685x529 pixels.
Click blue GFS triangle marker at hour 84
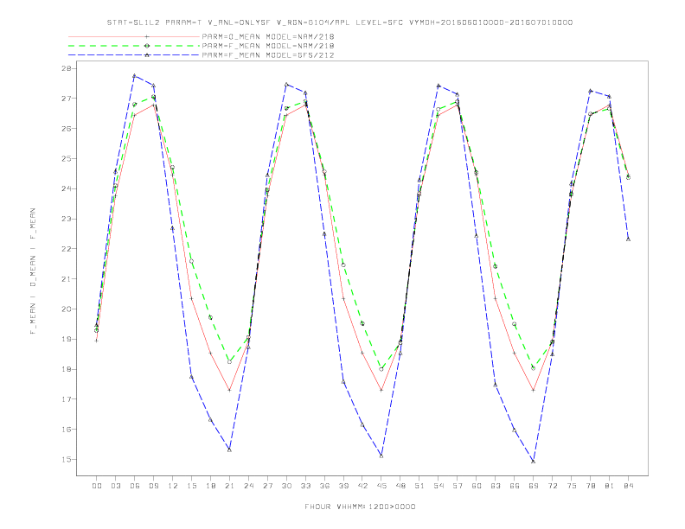click(628, 239)
